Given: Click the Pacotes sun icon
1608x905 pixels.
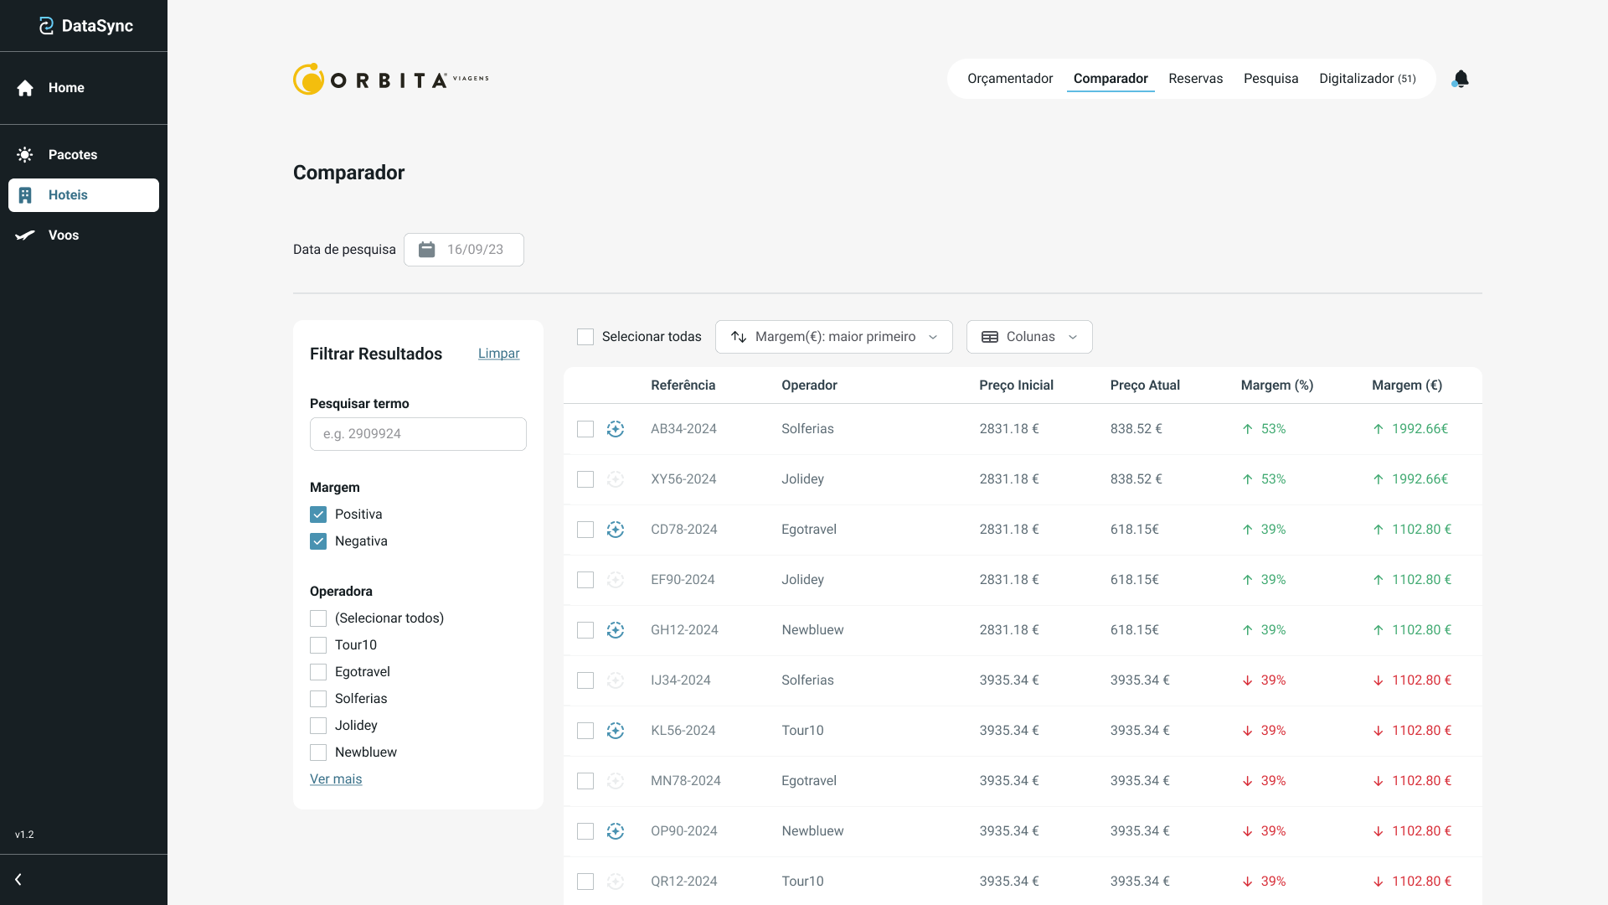Looking at the screenshot, I should [x=25, y=155].
